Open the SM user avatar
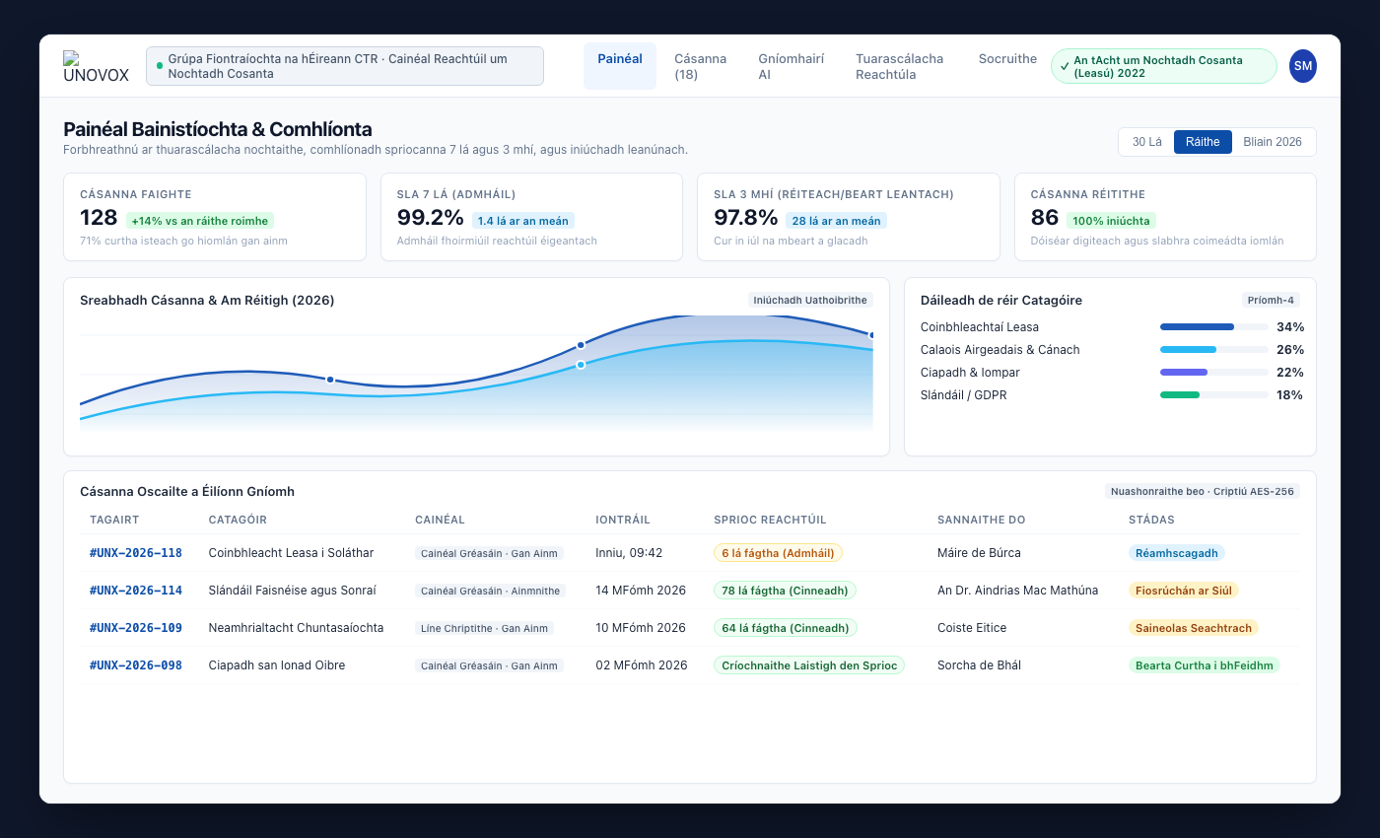This screenshot has height=838, width=1380. click(x=1302, y=66)
